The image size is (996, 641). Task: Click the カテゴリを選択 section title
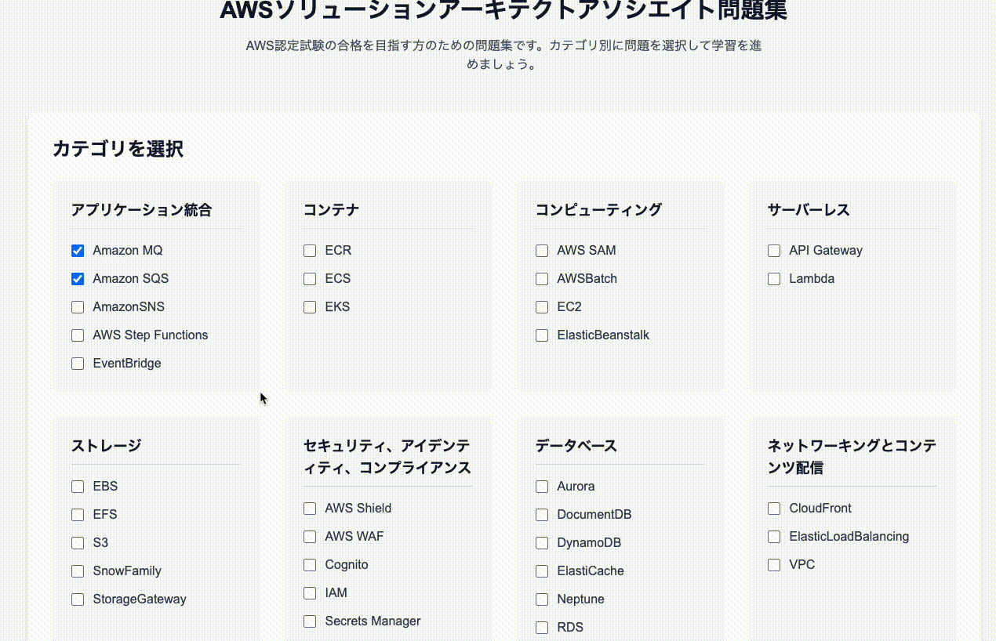tap(118, 149)
